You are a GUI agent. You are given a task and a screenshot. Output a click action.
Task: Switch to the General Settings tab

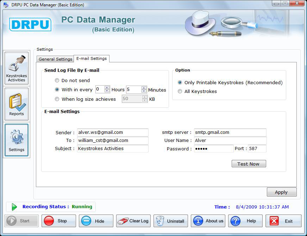coord(55,59)
